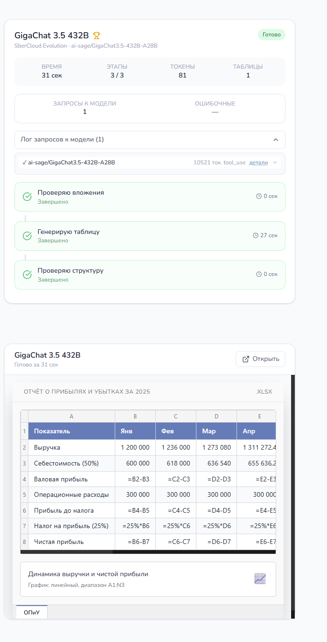The width and height of the screenshot is (327, 642).
Task: Click cell with value 600 000
Action: click(x=135, y=463)
